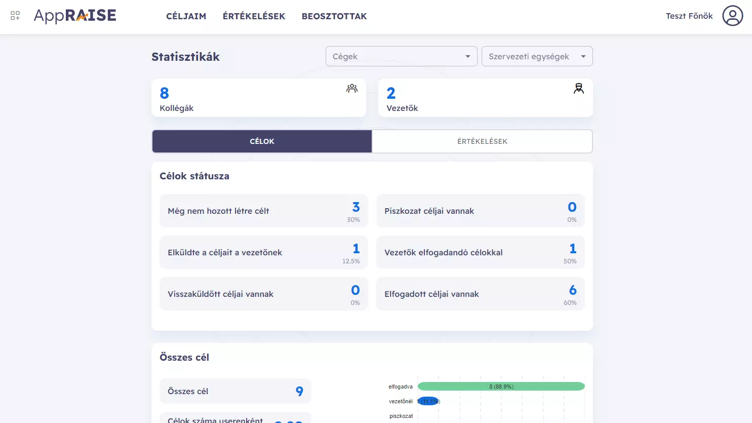Click the 12.5% value under Elküldte

click(x=351, y=261)
